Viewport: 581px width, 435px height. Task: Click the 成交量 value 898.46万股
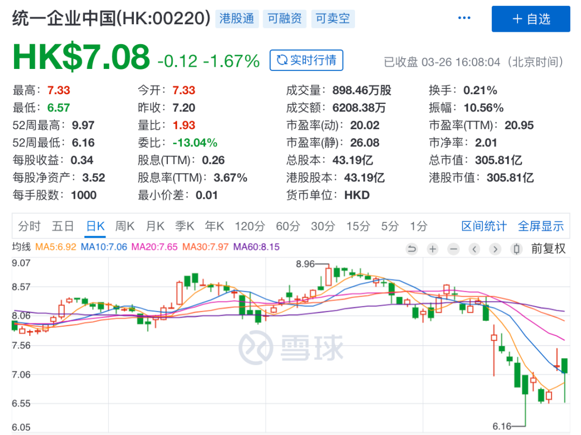point(362,90)
